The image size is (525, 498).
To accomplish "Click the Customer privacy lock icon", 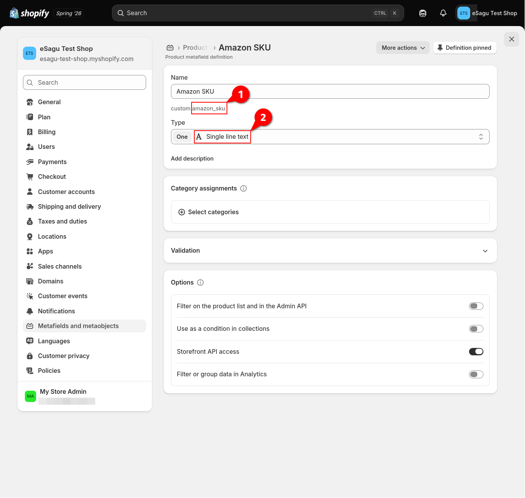I will (30, 356).
